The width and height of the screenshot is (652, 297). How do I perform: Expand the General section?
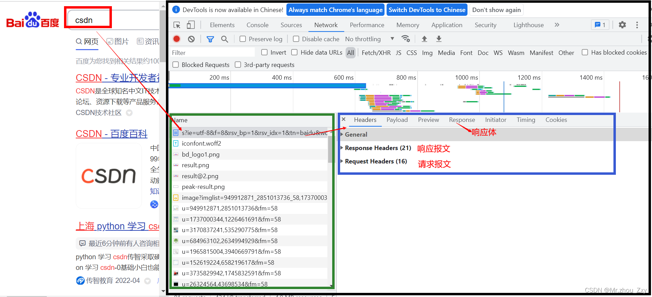[356, 135]
